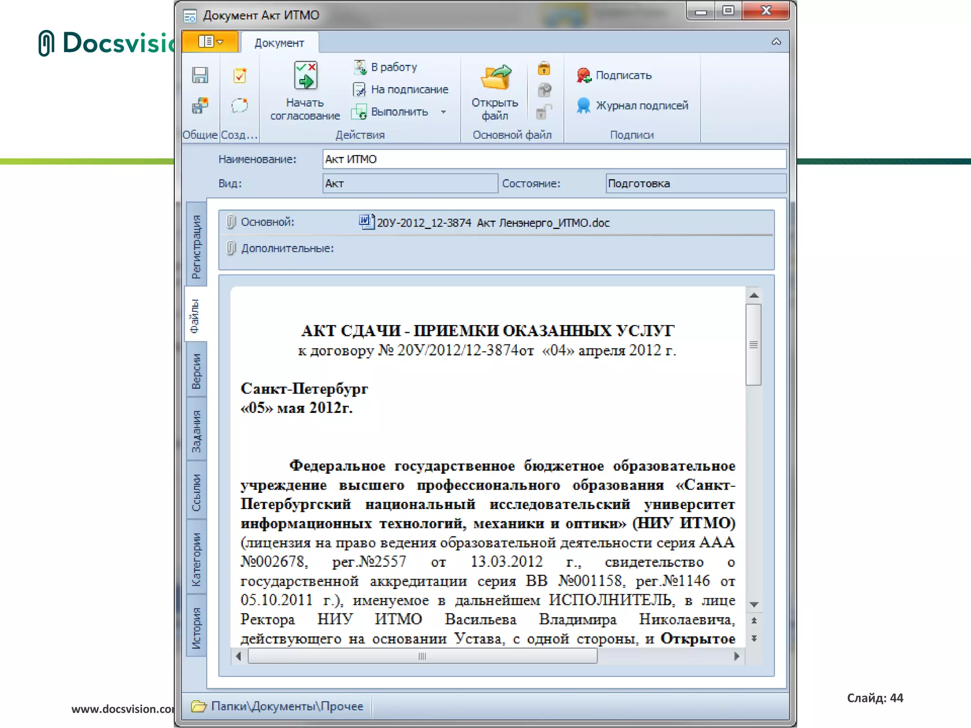
Task: Open the orange application menu button
Action: (x=210, y=42)
